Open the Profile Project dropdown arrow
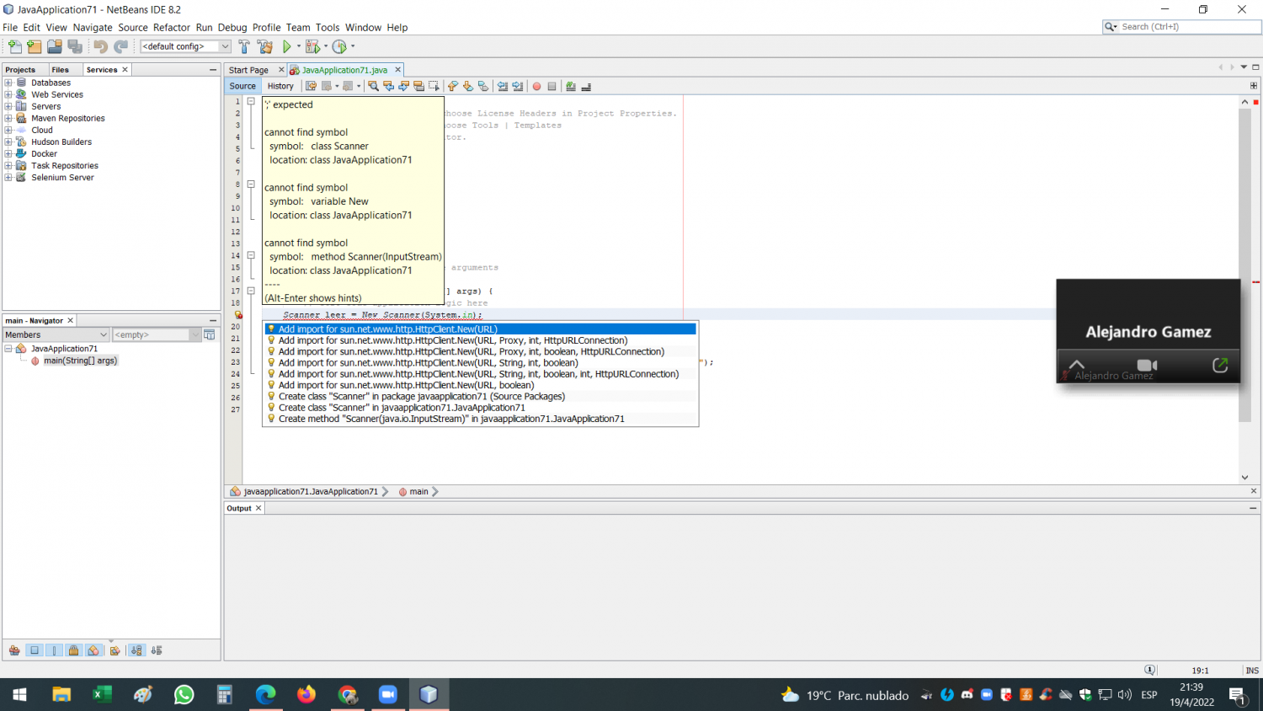Image resolution: width=1263 pixels, height=711 pixels. click(x=353, y=46)
